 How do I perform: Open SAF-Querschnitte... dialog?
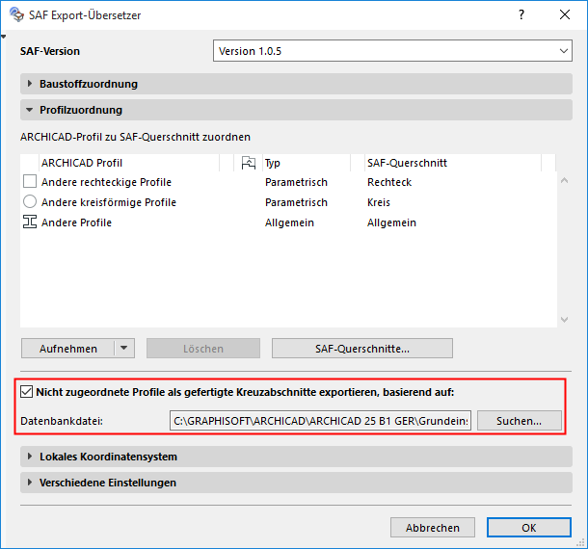tap(361, 348)
